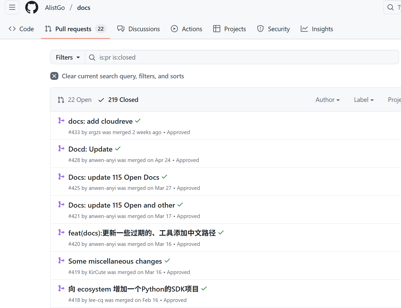Select the 219 Closed filter
This screenshot has width=401, height=308.
pos(119,100)
